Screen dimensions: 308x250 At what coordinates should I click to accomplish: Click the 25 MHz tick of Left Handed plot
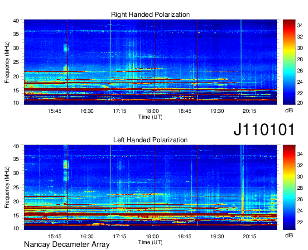tap(16, 187)
